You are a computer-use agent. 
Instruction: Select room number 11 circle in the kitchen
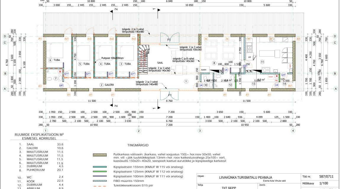[x=262, y=62]
